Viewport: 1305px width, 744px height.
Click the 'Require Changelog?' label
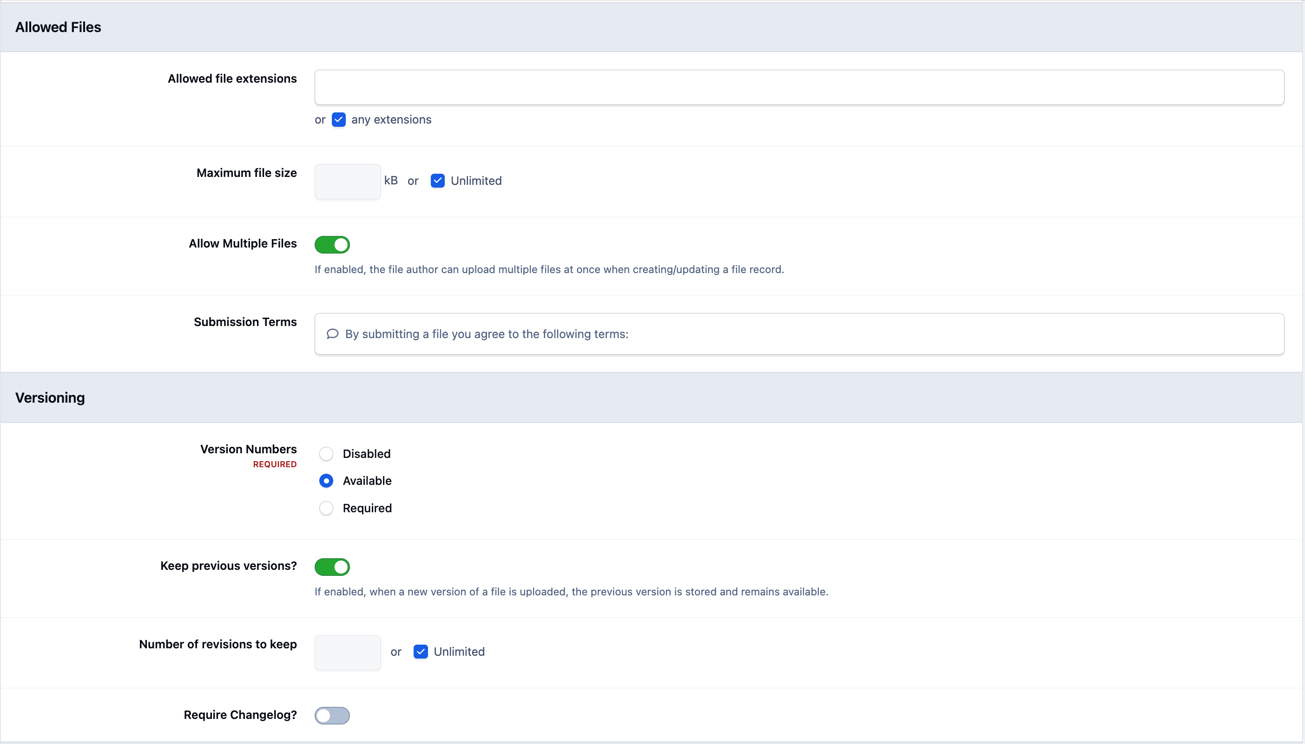(240, 715)
